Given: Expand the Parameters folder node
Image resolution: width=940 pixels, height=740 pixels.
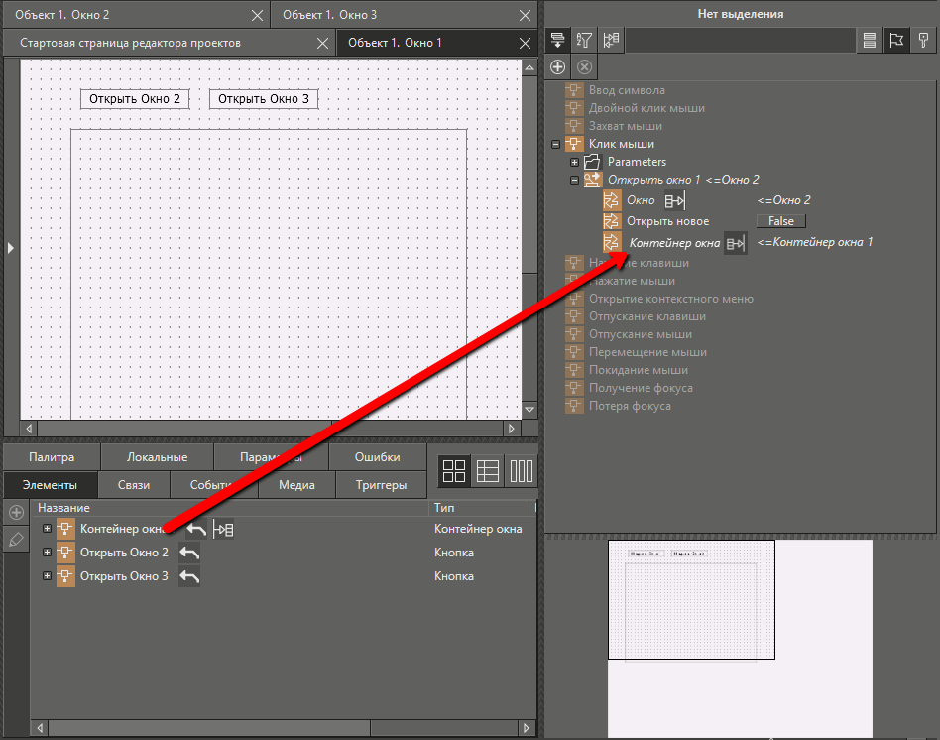Looking at the screenshot, I should click(x=574, y=162).
